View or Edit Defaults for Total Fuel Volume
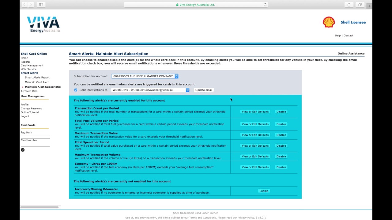The width and height of the screenshot is (392, 220). point(255,124)
